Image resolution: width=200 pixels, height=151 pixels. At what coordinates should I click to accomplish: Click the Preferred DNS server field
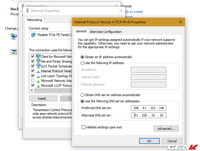[148, 108]
